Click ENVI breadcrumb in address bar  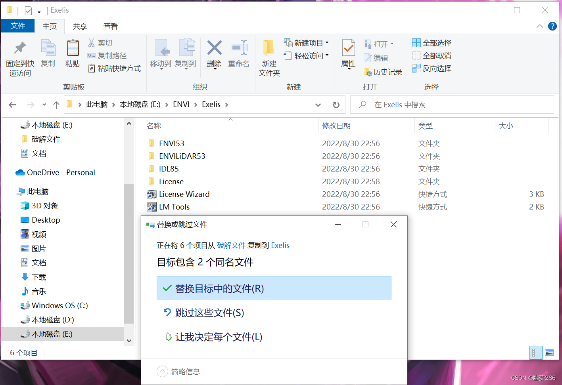coord(181,105)
